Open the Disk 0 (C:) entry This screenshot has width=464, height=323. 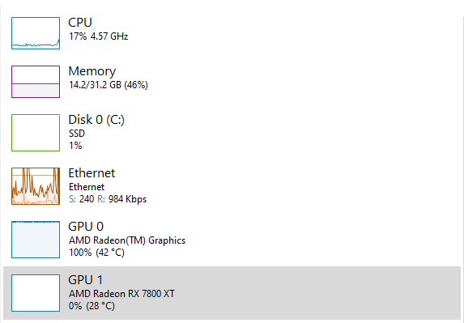[232, 133]
